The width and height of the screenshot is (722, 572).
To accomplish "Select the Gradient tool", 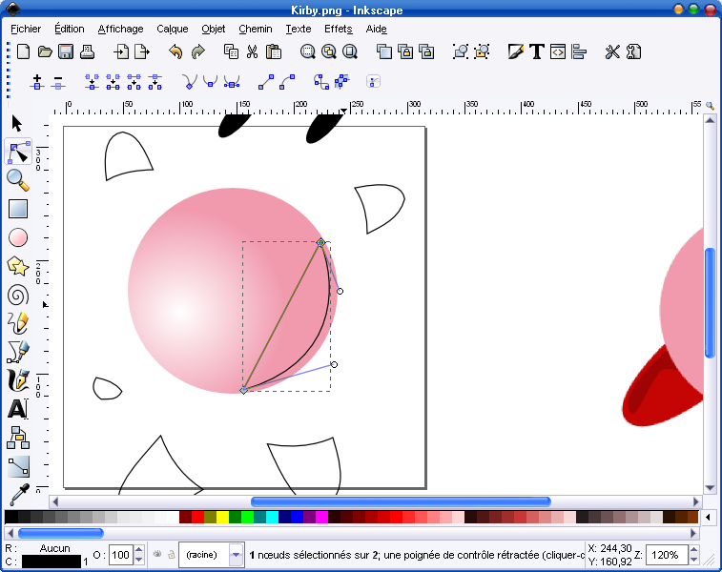I will pos(18,466).
